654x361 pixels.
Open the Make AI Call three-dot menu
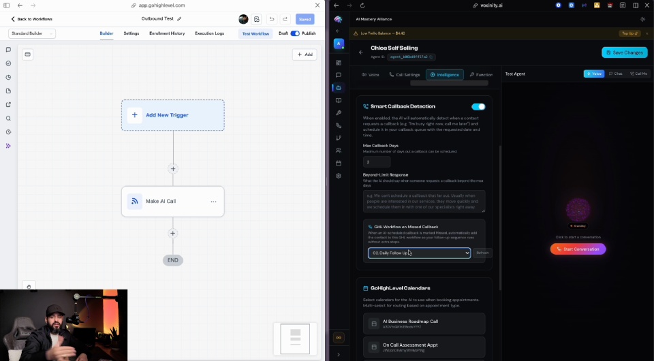pos(213,202)
